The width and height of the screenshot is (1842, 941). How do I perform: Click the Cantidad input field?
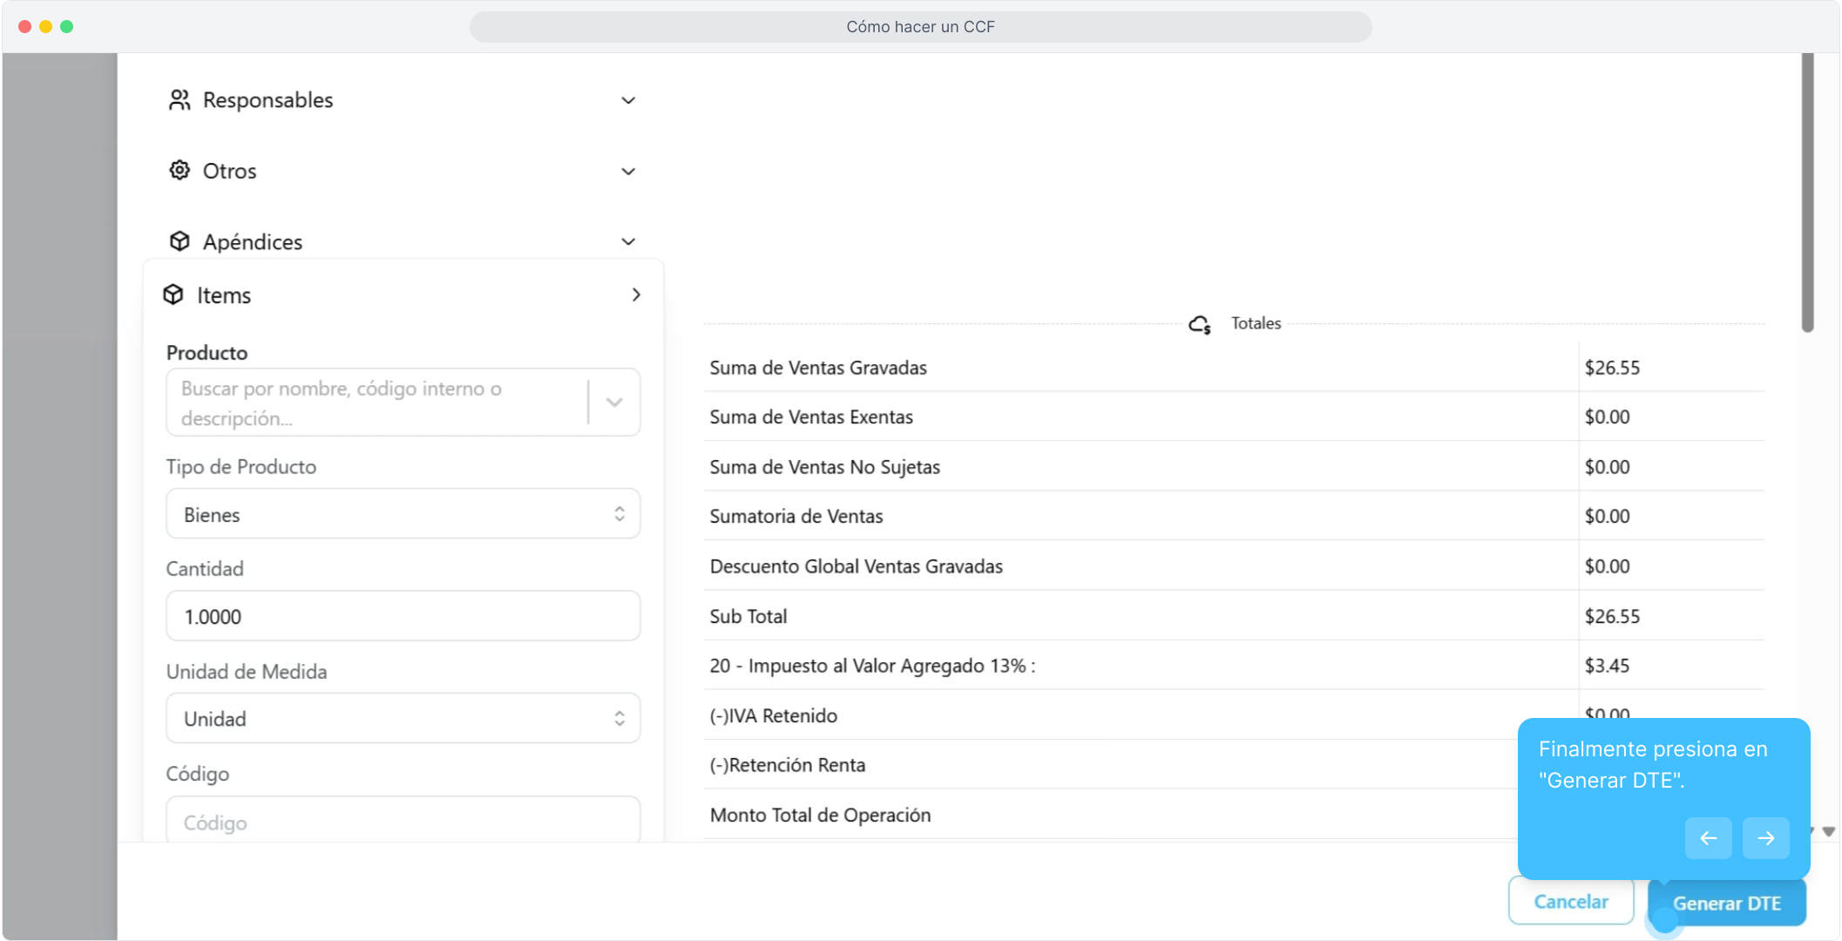pos(403,617)
